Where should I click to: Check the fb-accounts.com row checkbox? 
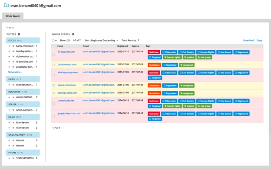pos(53,54)
